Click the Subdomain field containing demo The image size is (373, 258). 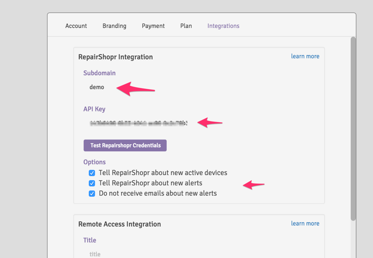click(96, 87)
